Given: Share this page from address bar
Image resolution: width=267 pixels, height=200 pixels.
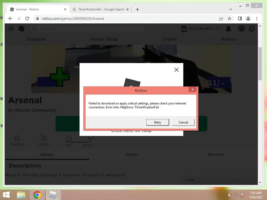Looking at the screenshot, I should point(221,18).
